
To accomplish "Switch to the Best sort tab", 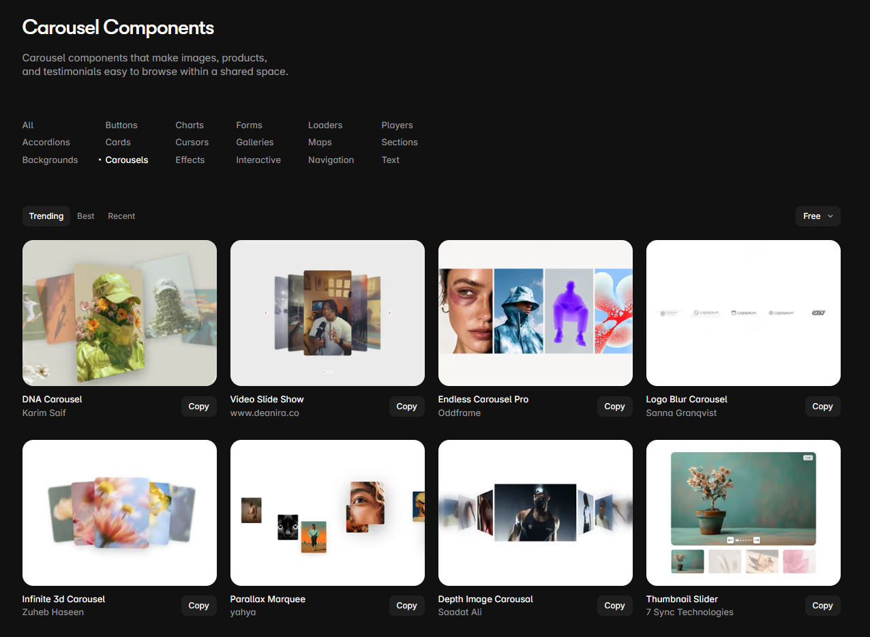I will (x=86, y=216).
